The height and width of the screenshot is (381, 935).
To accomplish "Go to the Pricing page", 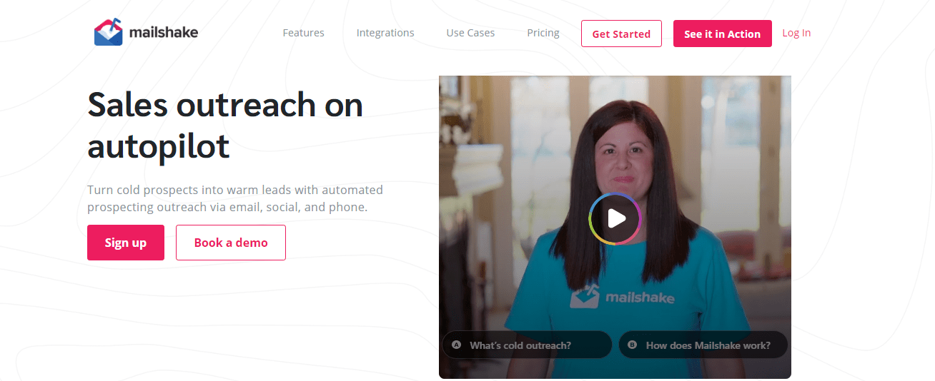I will [543, 33].
